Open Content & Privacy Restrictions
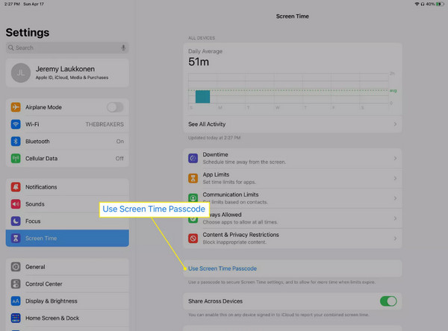The height and width of the screenshot is (331, 448). pos(293,239)
